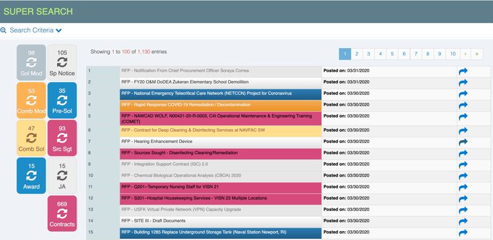Click share arrow for CBOA 2020 row

[463, 176]
